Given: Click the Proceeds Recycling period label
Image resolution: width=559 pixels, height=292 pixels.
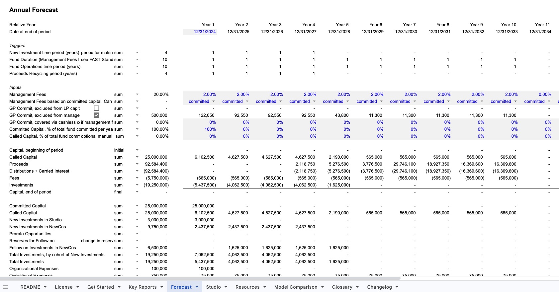Looking at the screenshot, I should click(43, 73).
